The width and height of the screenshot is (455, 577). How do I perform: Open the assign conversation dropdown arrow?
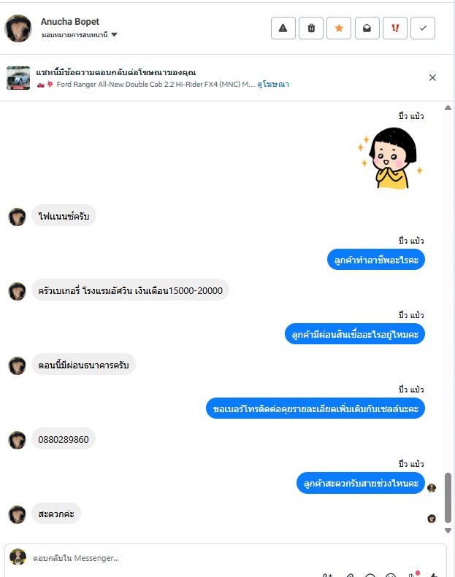coord(114,34)
